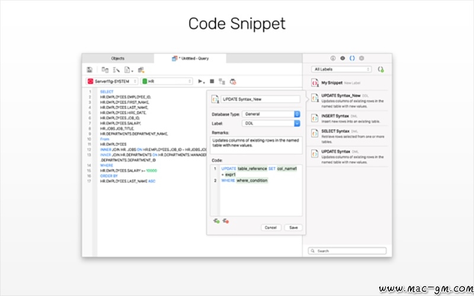The height and width of the screenshot is (296, 474).
Task: Open the Label DDL dropdown
Action: (x=271, y=124)
